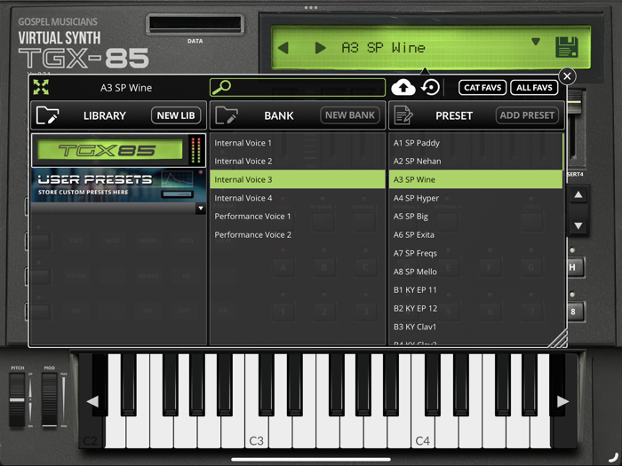Choose preset A6 SP Exita

475,235
